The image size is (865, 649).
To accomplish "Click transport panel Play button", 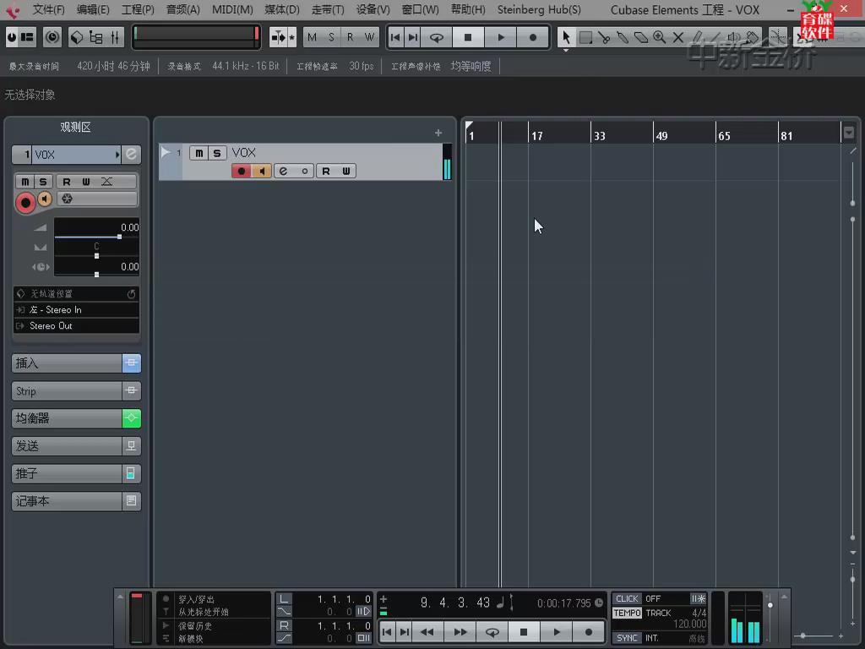I will tap(556, 632).
